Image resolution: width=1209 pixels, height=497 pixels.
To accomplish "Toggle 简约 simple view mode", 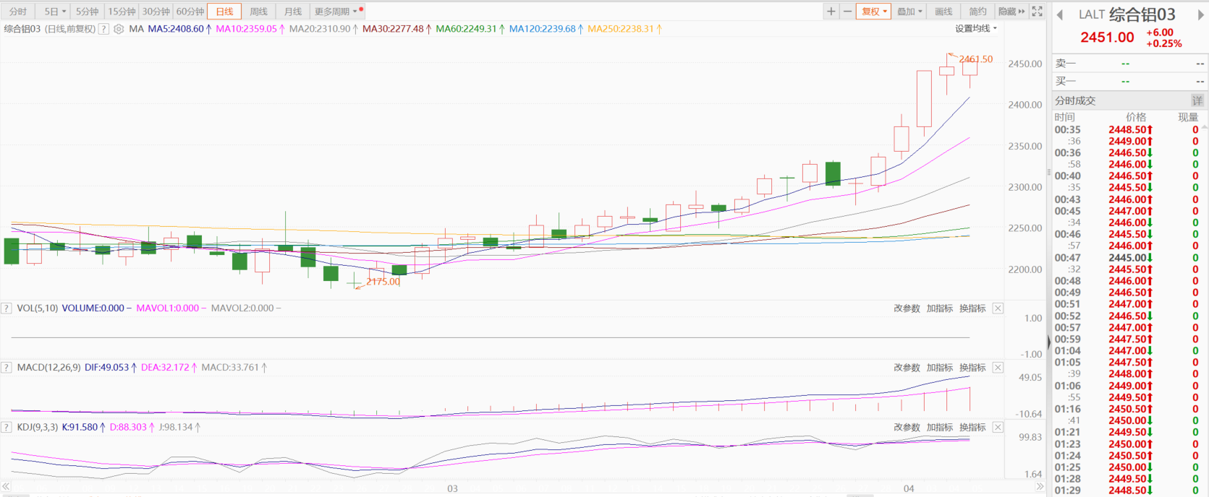I will click(x=977, y=12).
